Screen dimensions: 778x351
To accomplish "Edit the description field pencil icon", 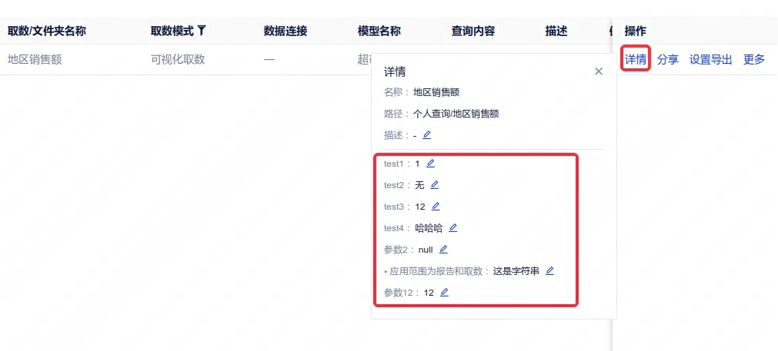I will point(427,135).
